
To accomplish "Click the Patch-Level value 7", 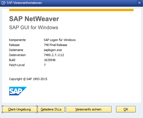I will (45, 65).
